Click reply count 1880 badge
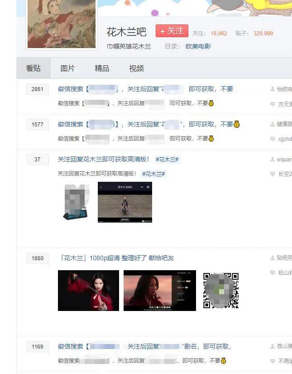Screen dimensions: 292x374 click(x=38, y=258)
